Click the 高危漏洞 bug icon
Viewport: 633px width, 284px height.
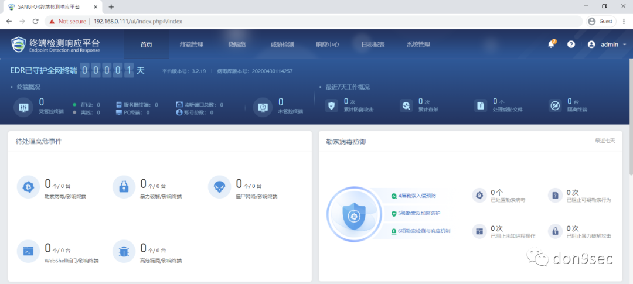click(124, 251)
